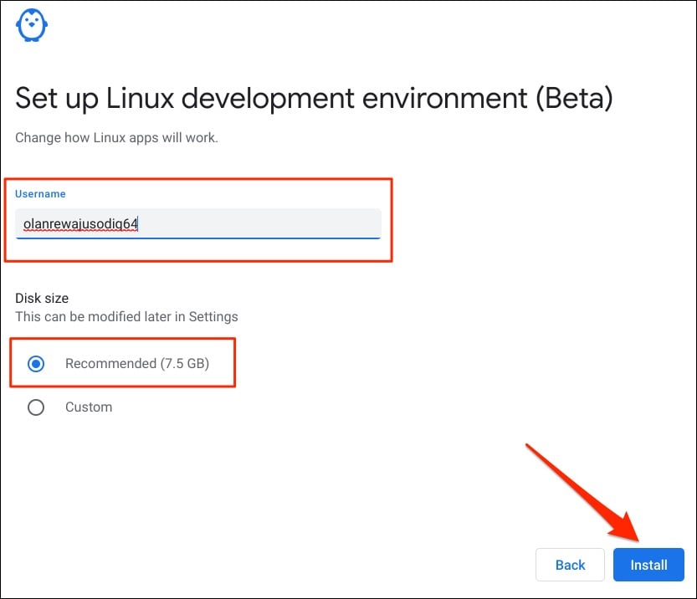Choose the Custom disk size radio button
Image resolution: width=697 pixels, height=599 pixels.
(x=36, y=407)
